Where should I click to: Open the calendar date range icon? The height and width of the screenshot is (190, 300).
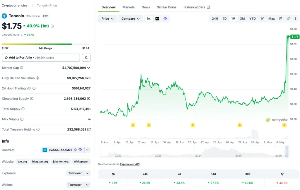point(281,18)
